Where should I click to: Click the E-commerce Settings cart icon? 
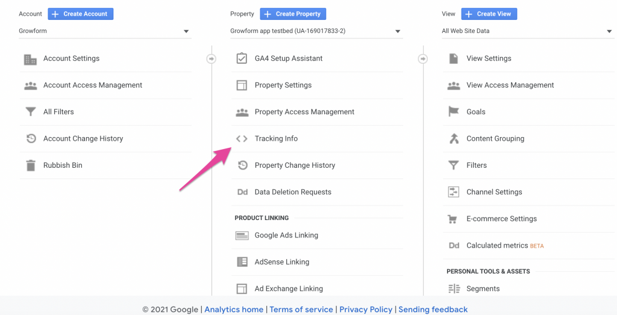pos(453,219)
